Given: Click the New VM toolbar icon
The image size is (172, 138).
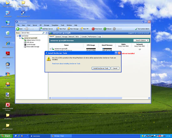Looking at the screenshot, I should pos(81,29).
